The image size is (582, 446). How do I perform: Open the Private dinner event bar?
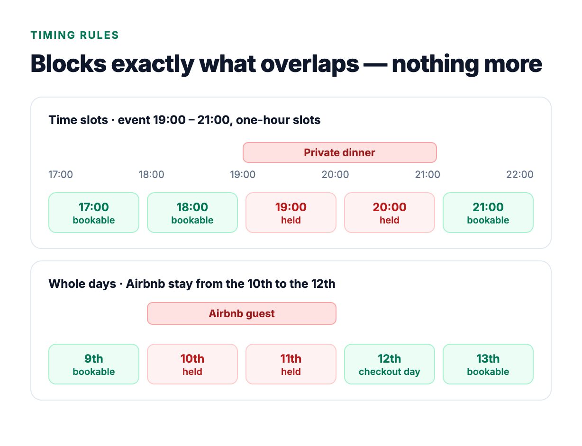coord(340,152)
